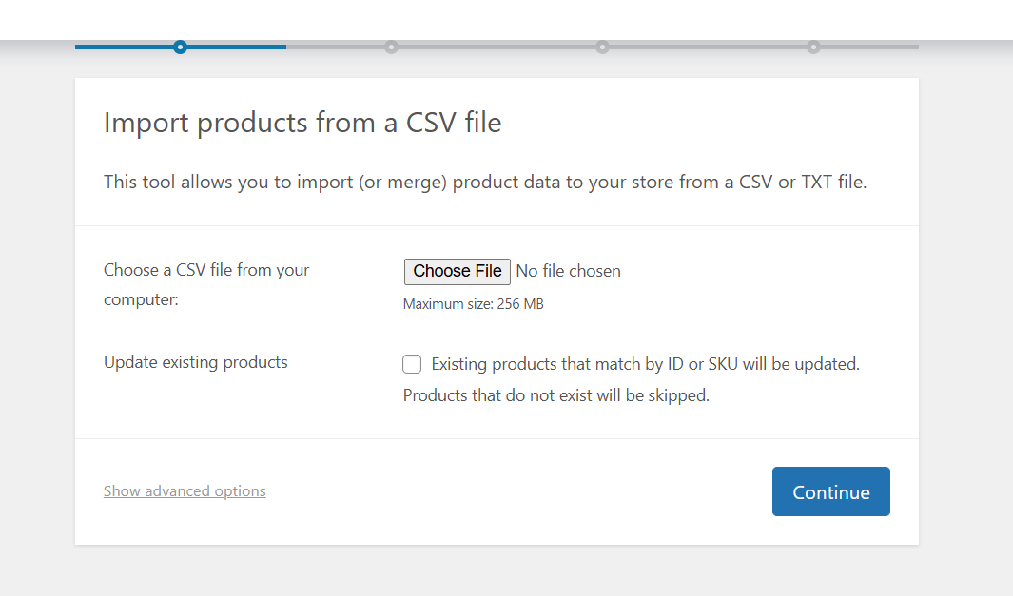Click 'Products that do not exist will be skipped' text
This screenshot has width=1013, height=596.
point(556,395)
